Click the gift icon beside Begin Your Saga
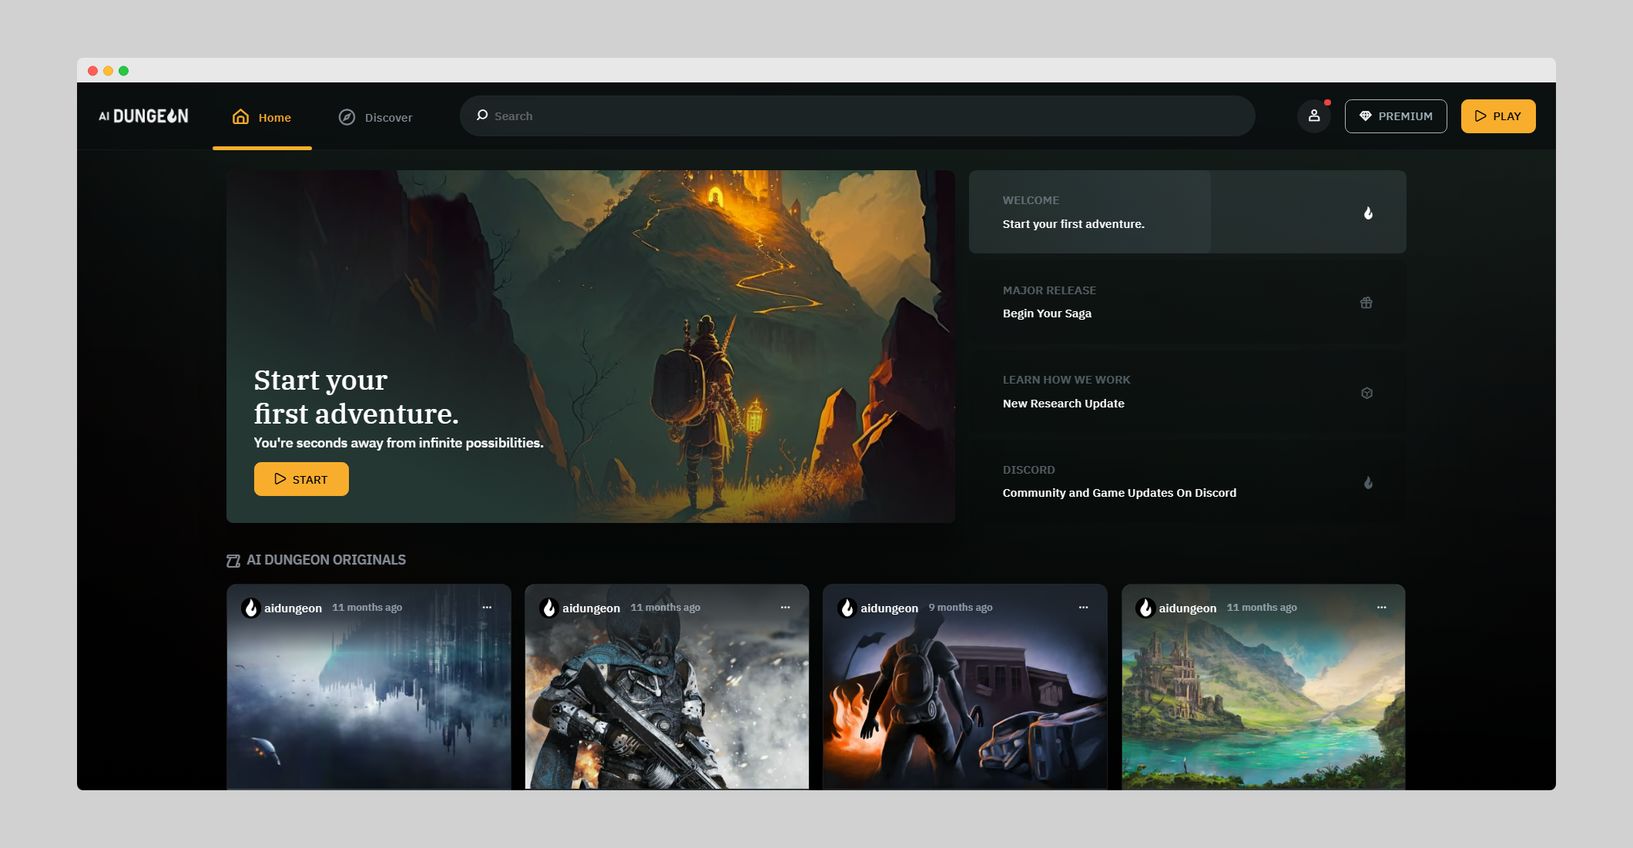Image resolution: width=1633 pixels, height=848 pixels. (1366, 303)
